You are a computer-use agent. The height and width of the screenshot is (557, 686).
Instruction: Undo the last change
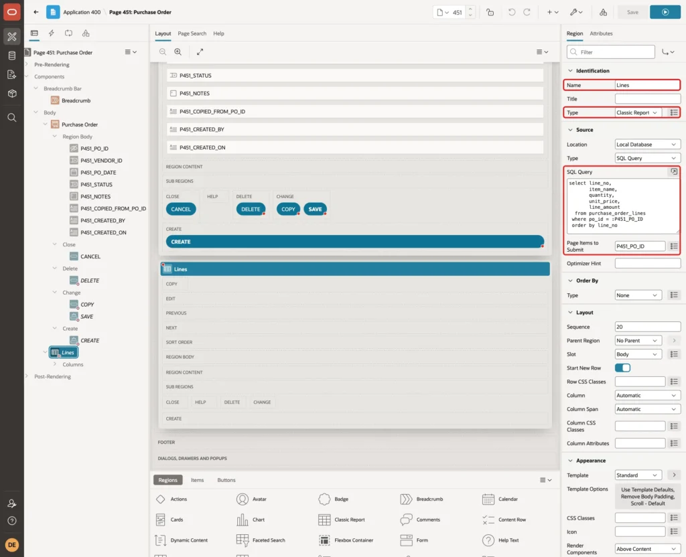click(x=511, y=12)
